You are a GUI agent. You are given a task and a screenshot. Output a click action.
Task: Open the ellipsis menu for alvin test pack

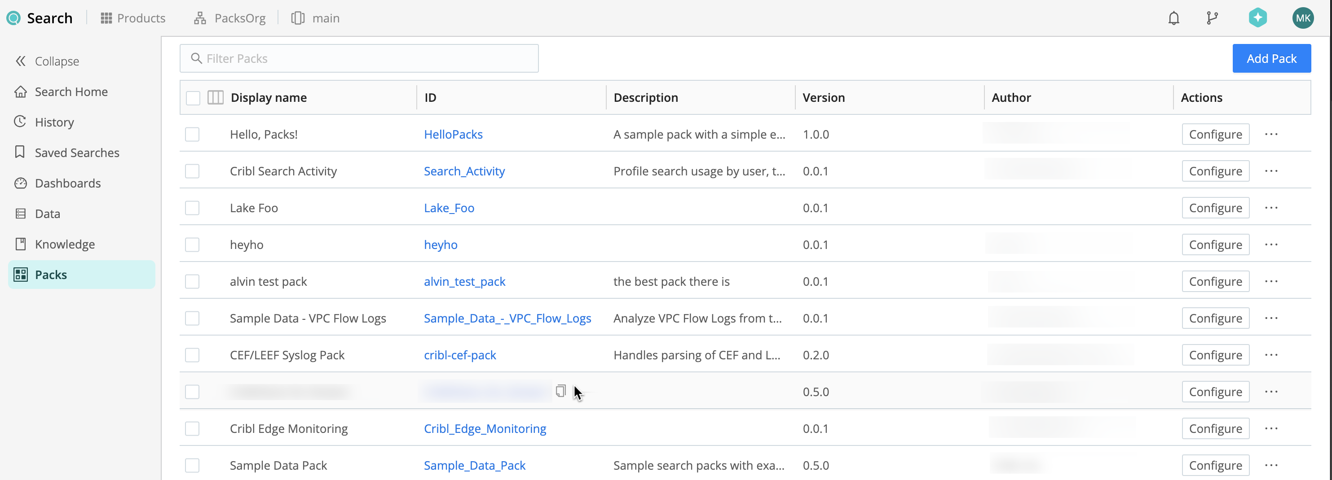(x=1271, y=282)
